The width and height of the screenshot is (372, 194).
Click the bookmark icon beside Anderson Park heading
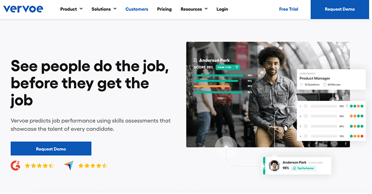tap(195, 60)
